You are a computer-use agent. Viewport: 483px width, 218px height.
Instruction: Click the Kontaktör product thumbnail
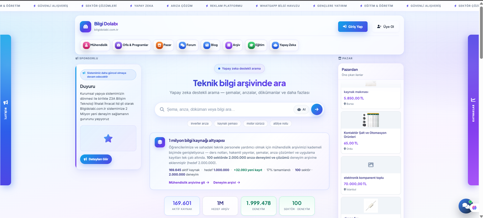(371, 120)
